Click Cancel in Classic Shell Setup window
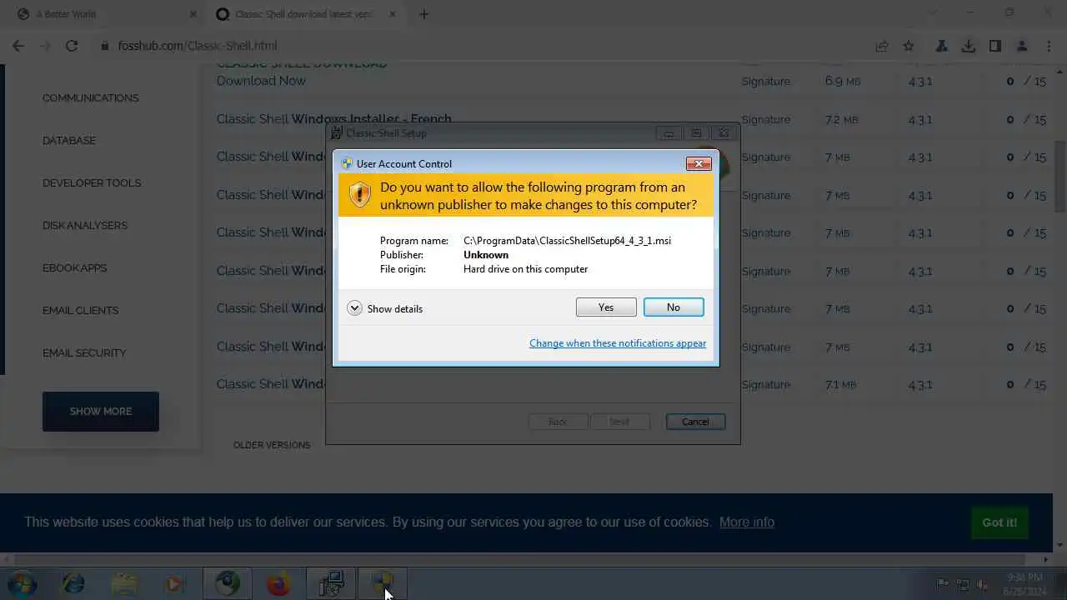This screenshot has width=1067, height=600. coord(695,422)
